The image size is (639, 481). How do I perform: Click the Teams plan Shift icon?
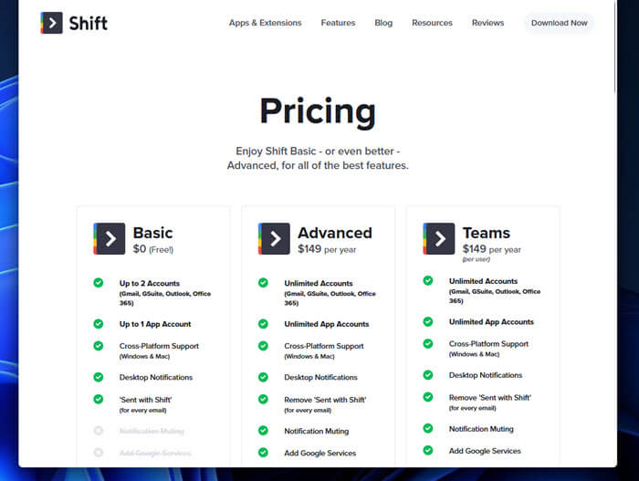tap(439, 239)
